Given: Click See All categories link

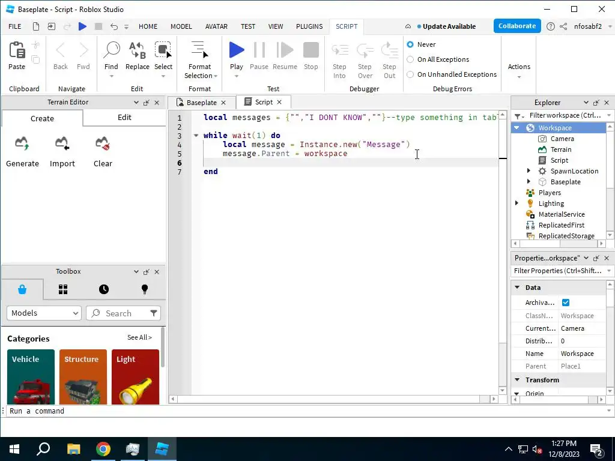Looking at the screenshot, I should 139,337.
